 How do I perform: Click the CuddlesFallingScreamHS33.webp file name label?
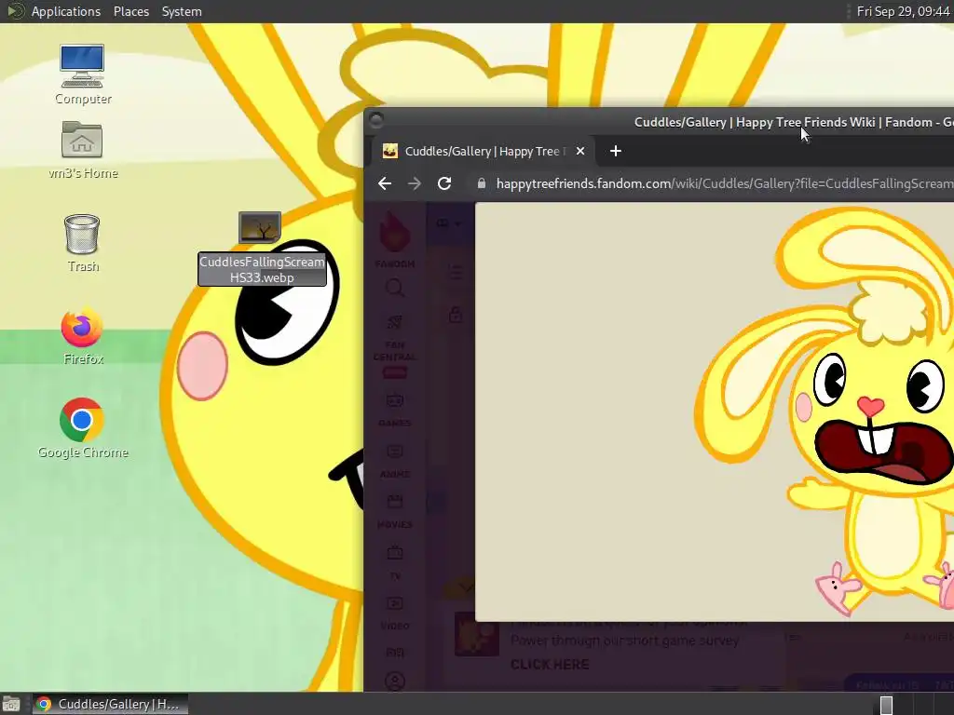262,269
